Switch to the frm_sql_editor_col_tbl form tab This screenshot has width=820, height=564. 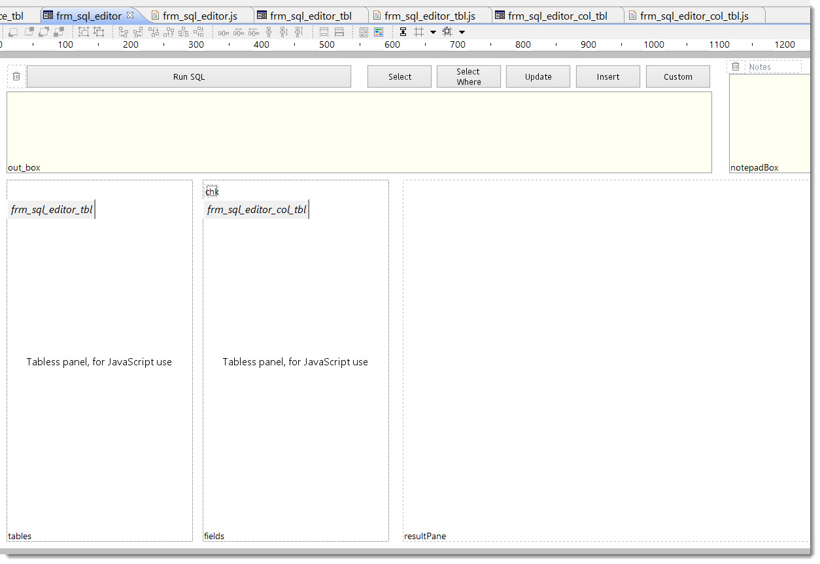[551, 16]
